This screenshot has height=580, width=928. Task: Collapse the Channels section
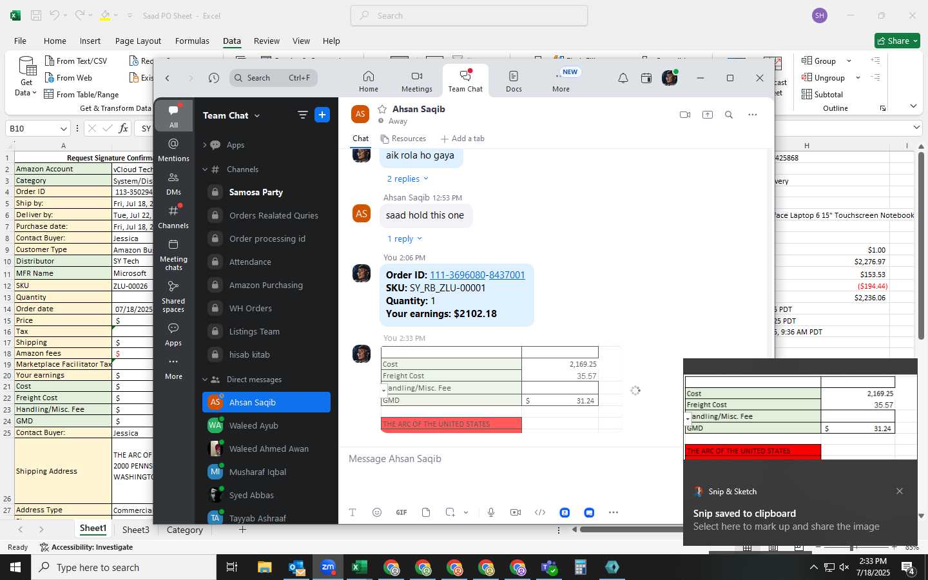(x=205, y=169)
